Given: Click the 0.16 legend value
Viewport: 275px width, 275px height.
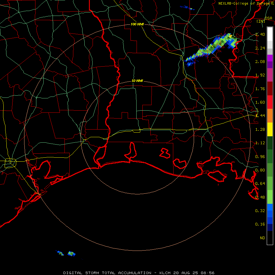Looking at the screenshot, I should pyautogui.click(x=260, y=224).
